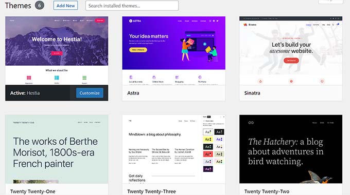Click the theme count badge showing 6
This screenshot has width=350, height=195.
click(40, 5)
